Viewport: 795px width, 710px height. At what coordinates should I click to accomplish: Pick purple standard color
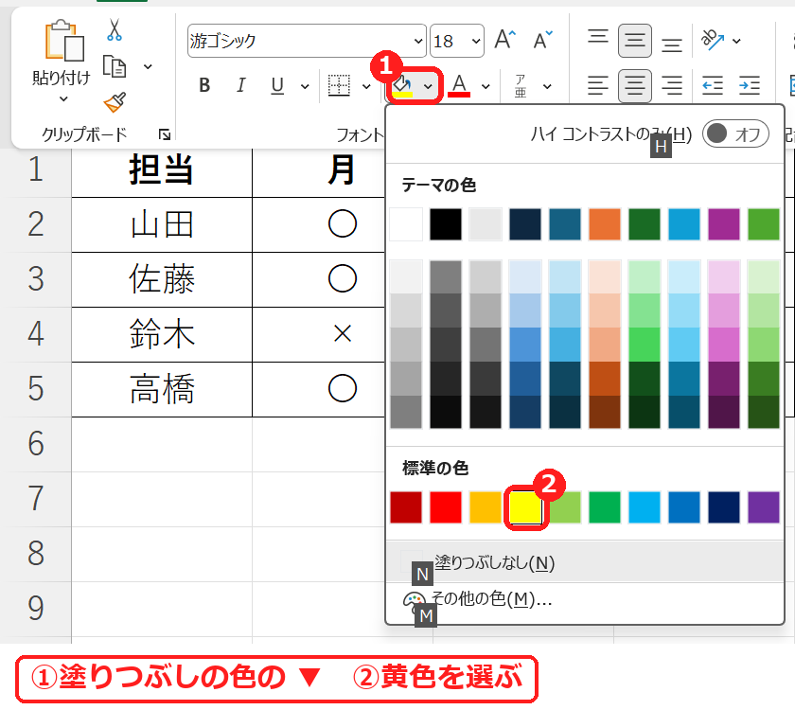pos(764,507)
